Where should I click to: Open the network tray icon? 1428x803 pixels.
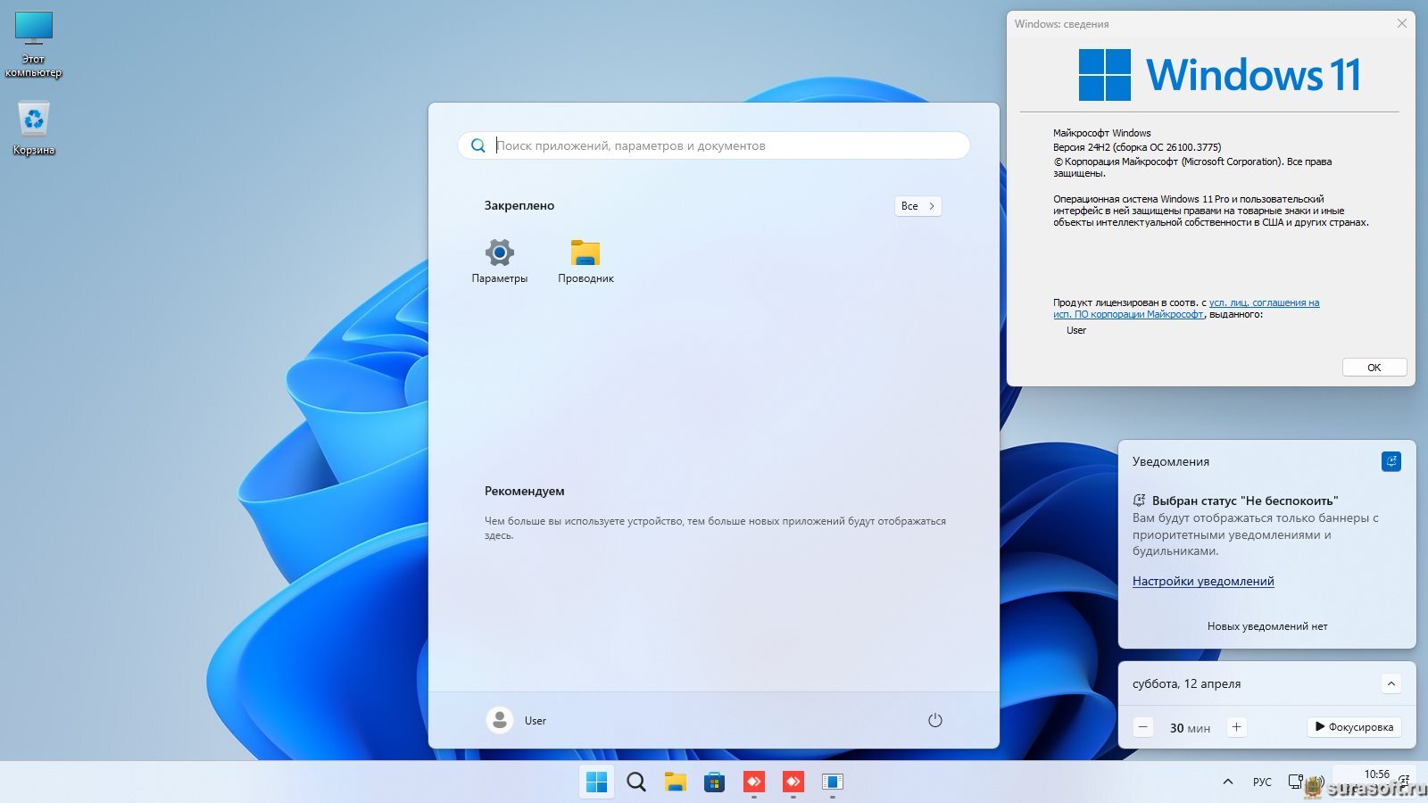[x=1295, y=782]
